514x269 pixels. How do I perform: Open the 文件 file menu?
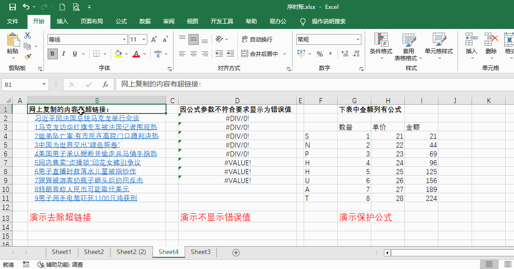[x=13, y=21]
